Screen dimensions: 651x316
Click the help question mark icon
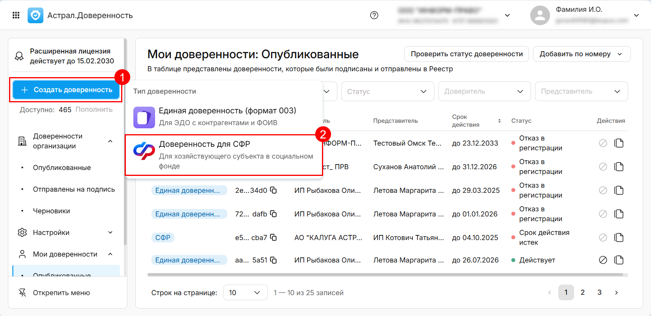coord(374,15)
